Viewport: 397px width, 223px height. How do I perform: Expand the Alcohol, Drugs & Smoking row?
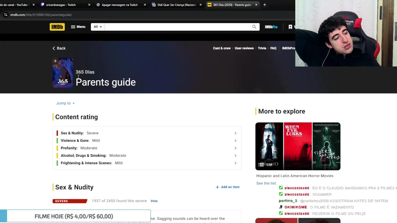tap(147, 155)
